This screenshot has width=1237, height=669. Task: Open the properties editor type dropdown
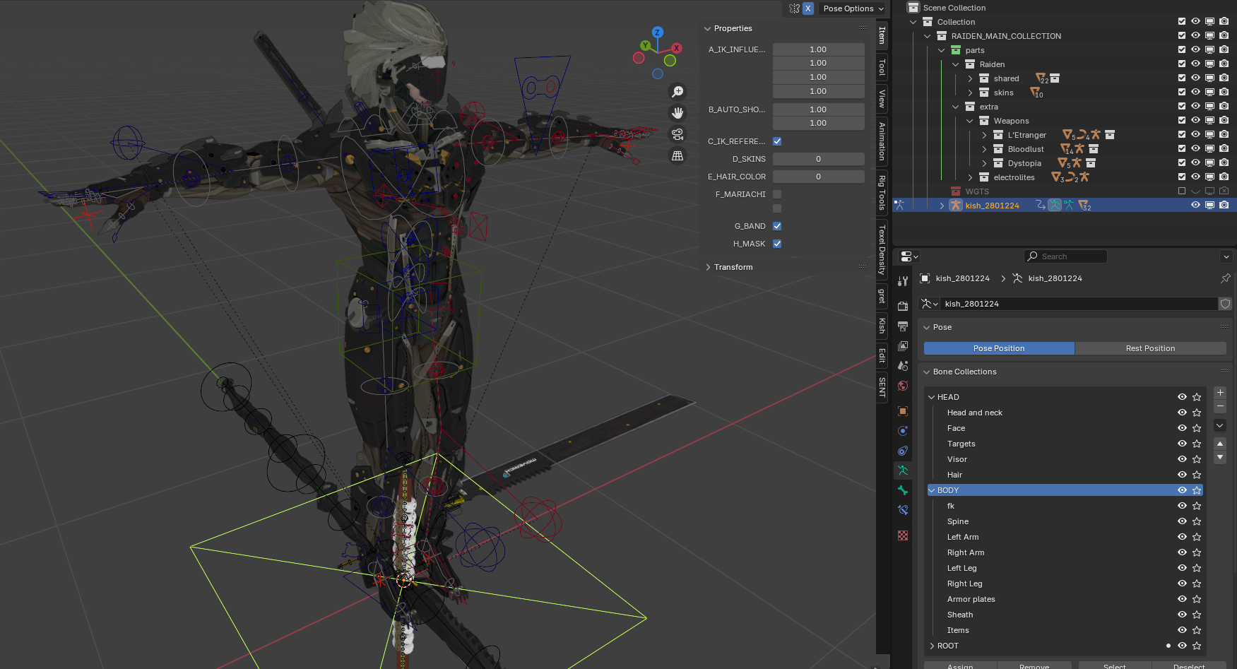[x=910, y=256]
